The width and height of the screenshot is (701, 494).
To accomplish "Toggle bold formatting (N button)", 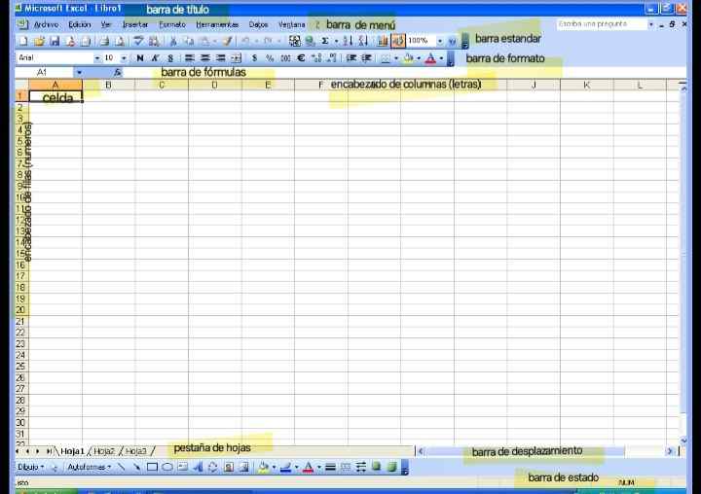I will [x=140, y=58].
